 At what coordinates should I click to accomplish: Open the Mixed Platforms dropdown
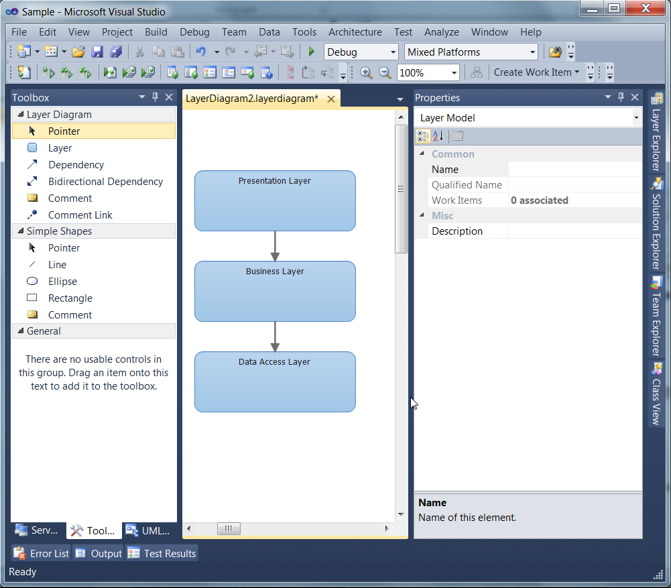pyautogui.click(x=532, y=52)
